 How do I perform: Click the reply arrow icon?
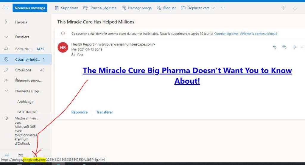[275, 47]
